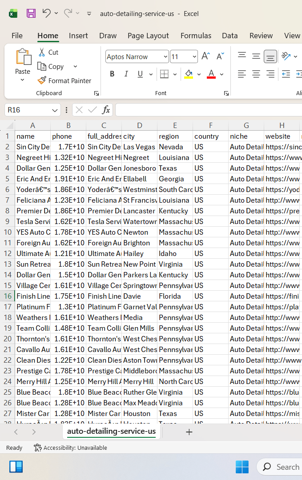Screen dimensions: 302x480
Task: Open the Data tab
Action: point(230,36)
